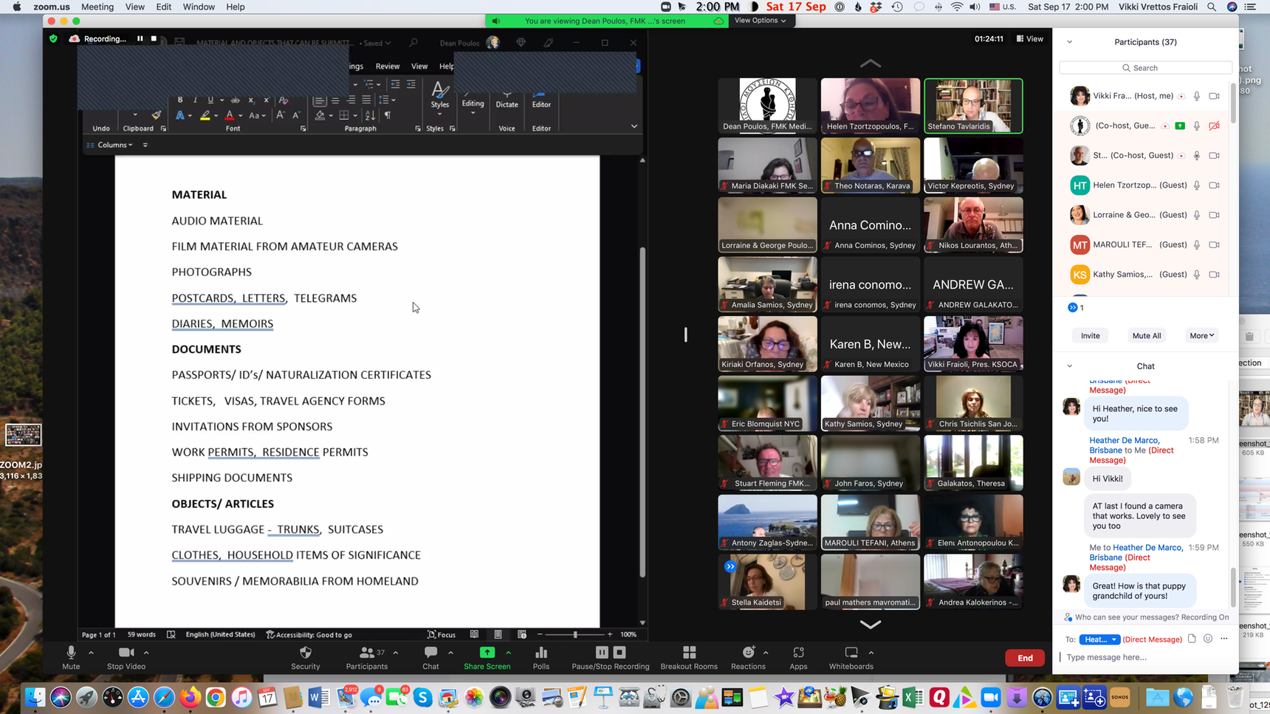The image size is (1270, 714).
Task: Toggle Stop Video camera button
Action: click(x=126, y=653)
